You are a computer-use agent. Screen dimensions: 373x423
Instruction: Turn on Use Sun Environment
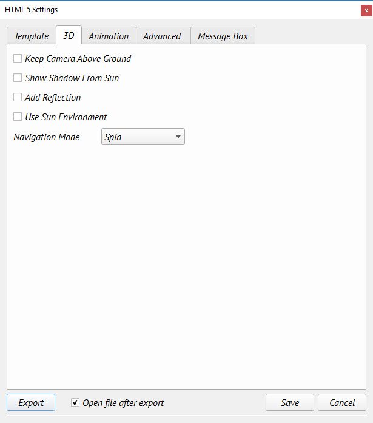18,117
